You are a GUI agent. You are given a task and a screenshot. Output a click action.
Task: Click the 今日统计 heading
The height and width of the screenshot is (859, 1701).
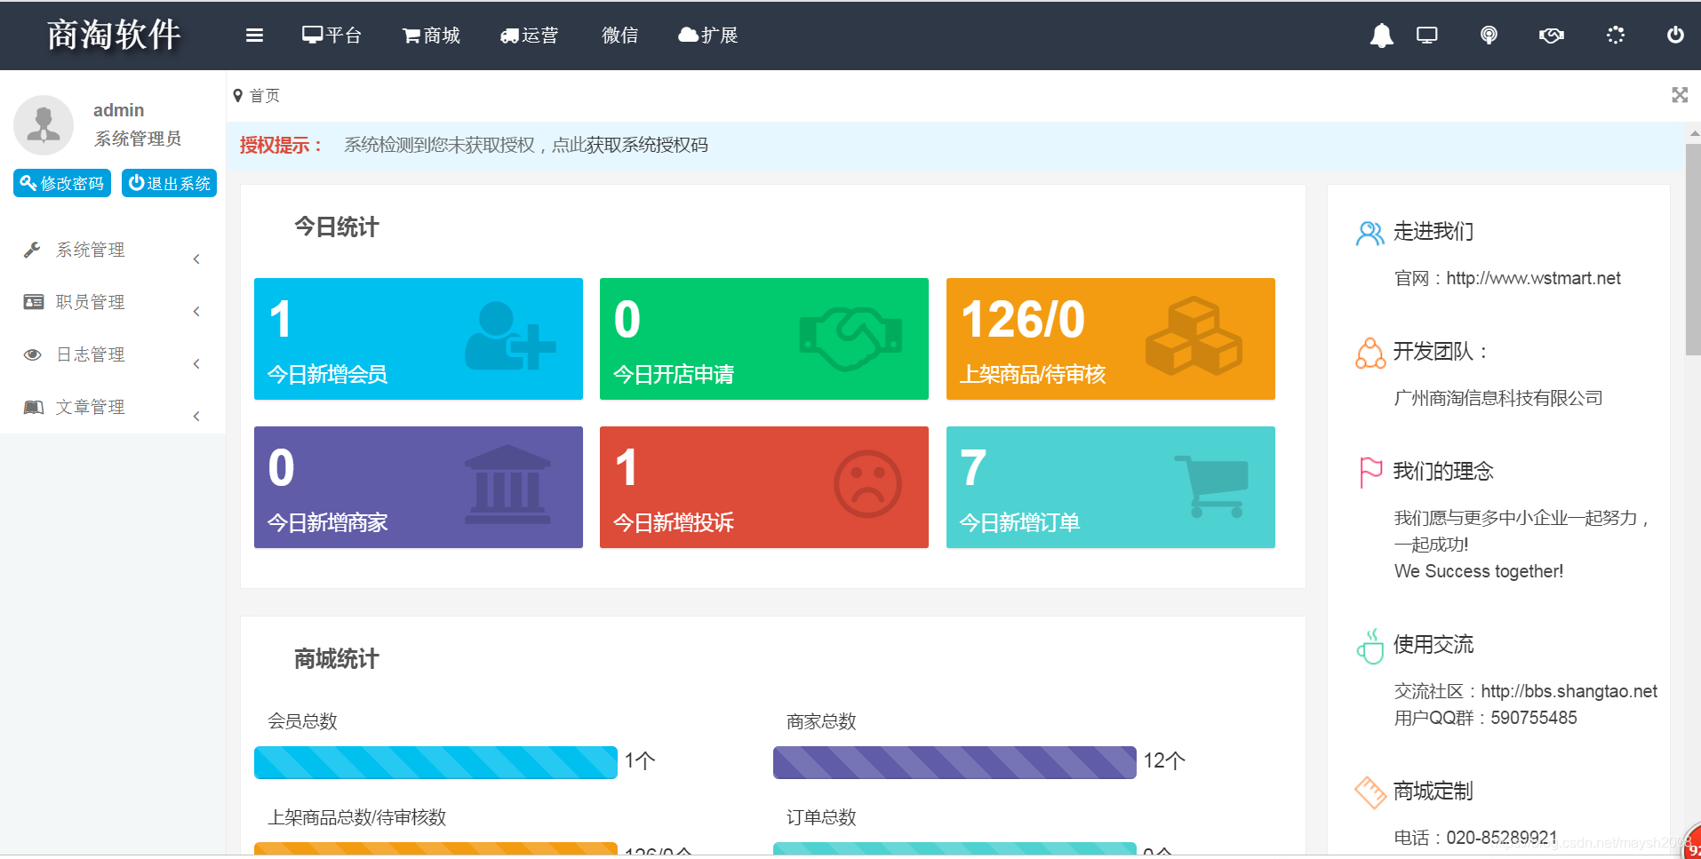tap(336, 227)
